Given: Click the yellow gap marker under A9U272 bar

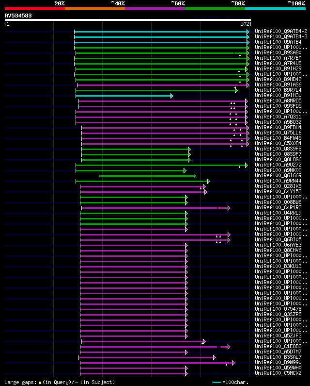Looking at the screenshot, I should [x=239, y=167].
